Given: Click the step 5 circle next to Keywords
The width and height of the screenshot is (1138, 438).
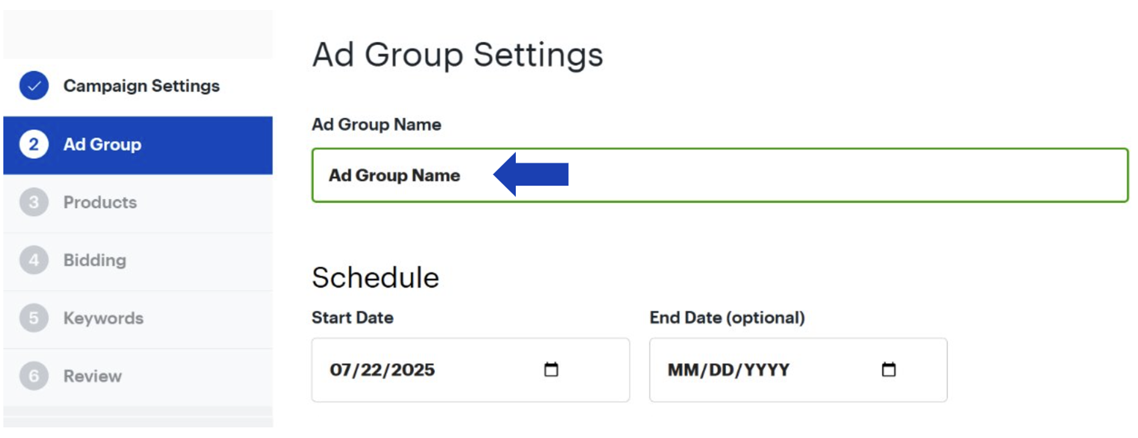Looking at the screenshot, I should point(34,318).
